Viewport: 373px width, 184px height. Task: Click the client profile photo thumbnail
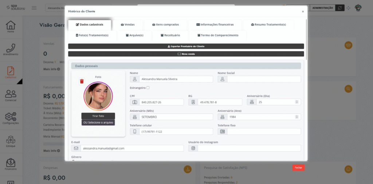click(x=98, y=96)
